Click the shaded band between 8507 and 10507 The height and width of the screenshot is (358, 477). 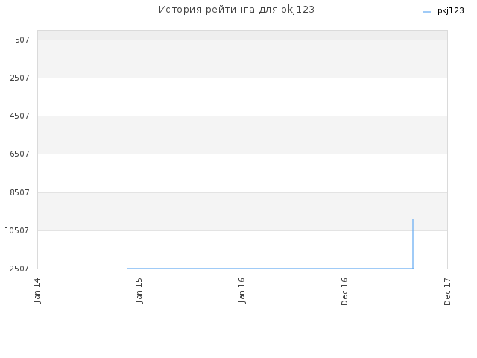coord(242,211)
